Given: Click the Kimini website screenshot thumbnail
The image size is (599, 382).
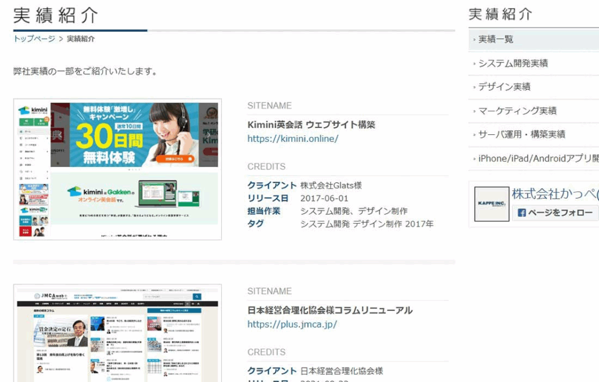Looking at the screenshot, I should tap(118, 169).
